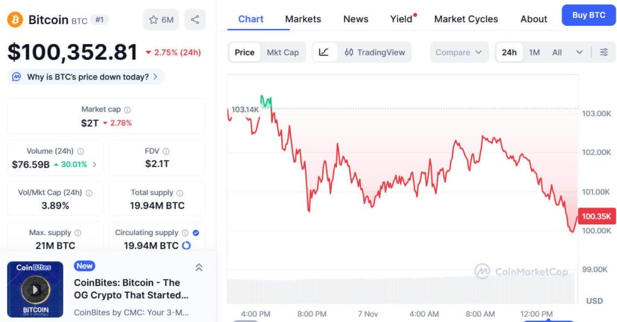Collapse the CoinBites panel chevron

[x=199, y=267]
